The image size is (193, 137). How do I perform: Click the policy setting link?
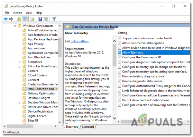(x=80, y=41)
